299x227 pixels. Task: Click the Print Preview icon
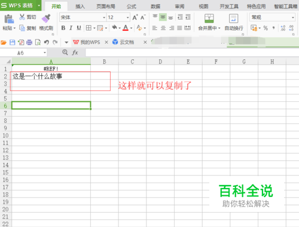[38, 43]
